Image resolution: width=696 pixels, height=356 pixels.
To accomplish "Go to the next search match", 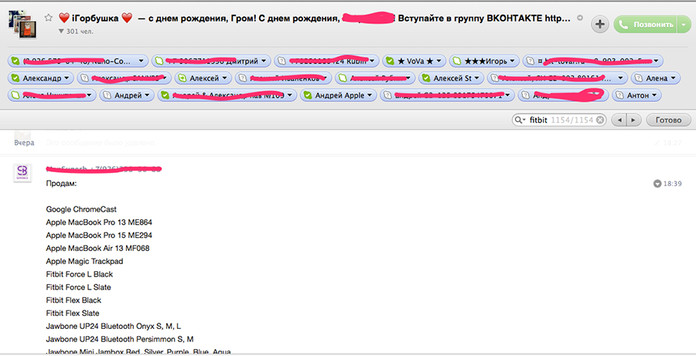I will coord(633,120).
